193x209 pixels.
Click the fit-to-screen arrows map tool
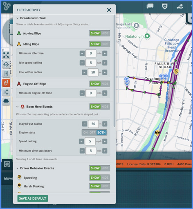6,55
